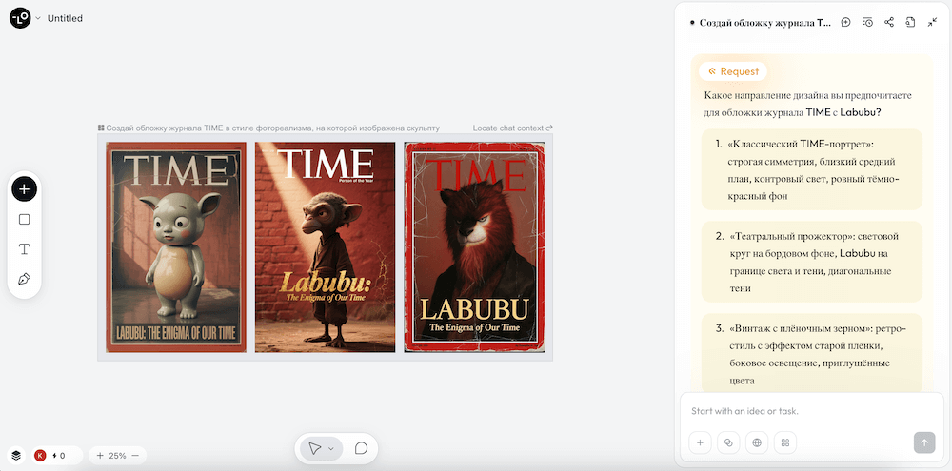Collapse the chat panel

click(933, 22)
